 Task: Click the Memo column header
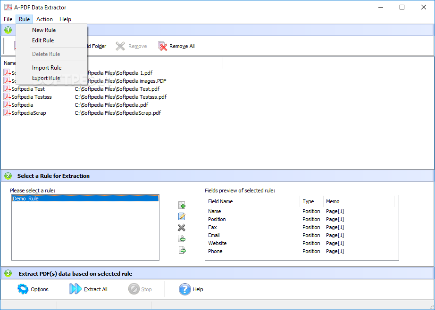(x=359, y=201)
